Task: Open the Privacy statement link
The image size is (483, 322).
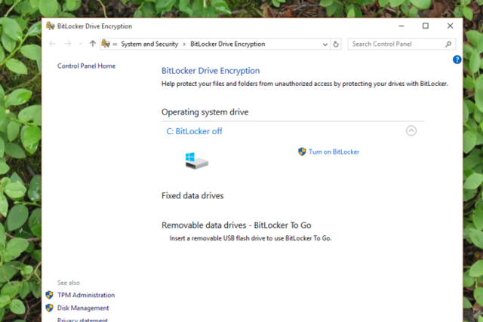Action: (82, 320)
